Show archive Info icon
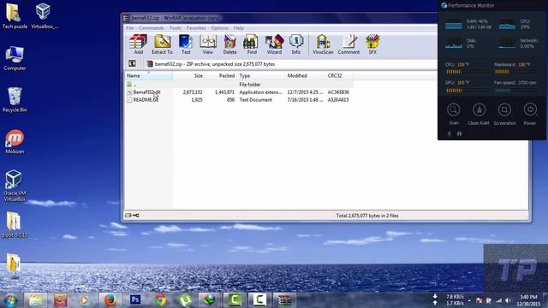548x308 pixels. click(296, 44)
